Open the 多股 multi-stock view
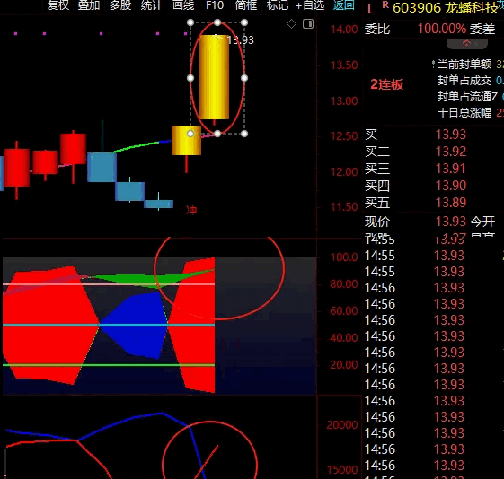 120,5
